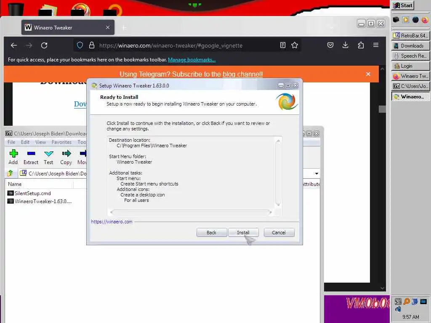Select the Winaero Tweaker Firefox tab
The height and width of the screenshot is (323, 431).
68,27
